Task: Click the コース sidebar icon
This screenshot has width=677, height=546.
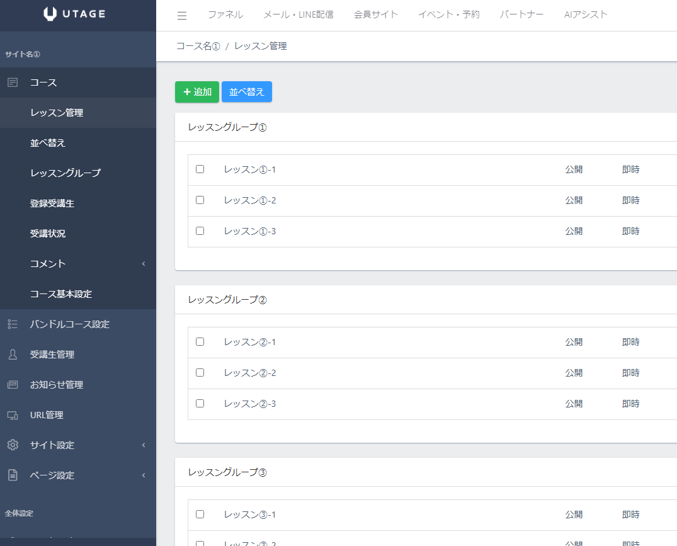Action: tap(13, 82)
